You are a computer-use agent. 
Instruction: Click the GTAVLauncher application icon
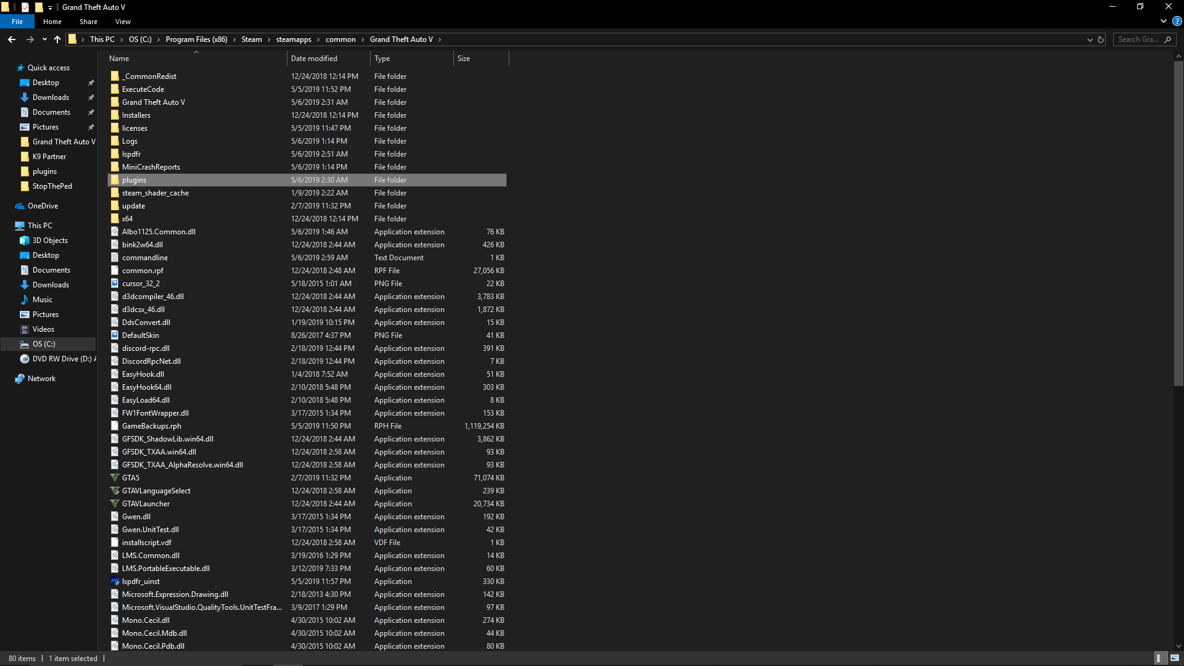115,504
